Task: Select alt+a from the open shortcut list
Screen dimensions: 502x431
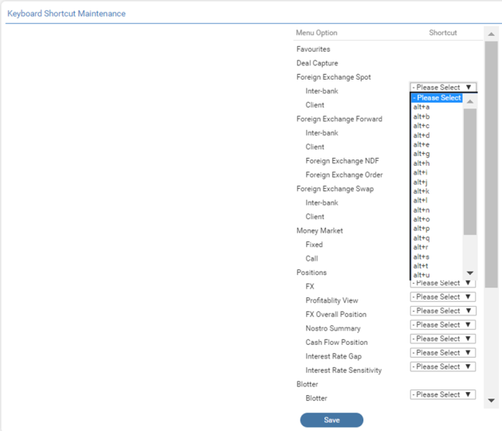Action: [422, 108]
